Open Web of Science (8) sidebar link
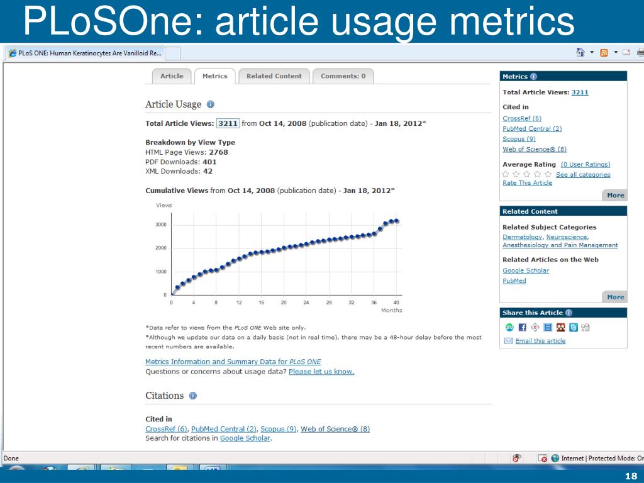The width and height of the screenshot is (644, 483). pyautogui.click(x=535, y=149)
